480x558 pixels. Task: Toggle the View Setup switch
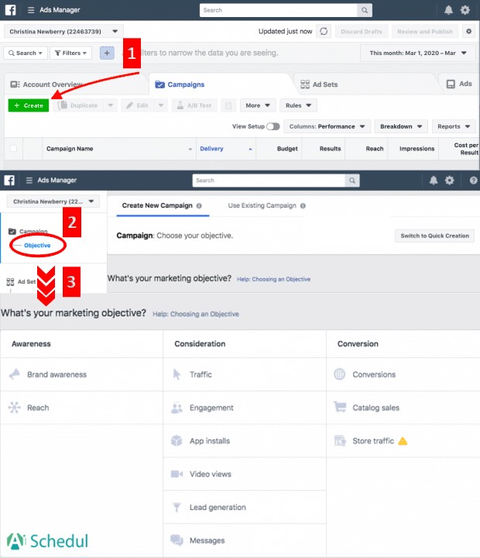tap(273, 126)
